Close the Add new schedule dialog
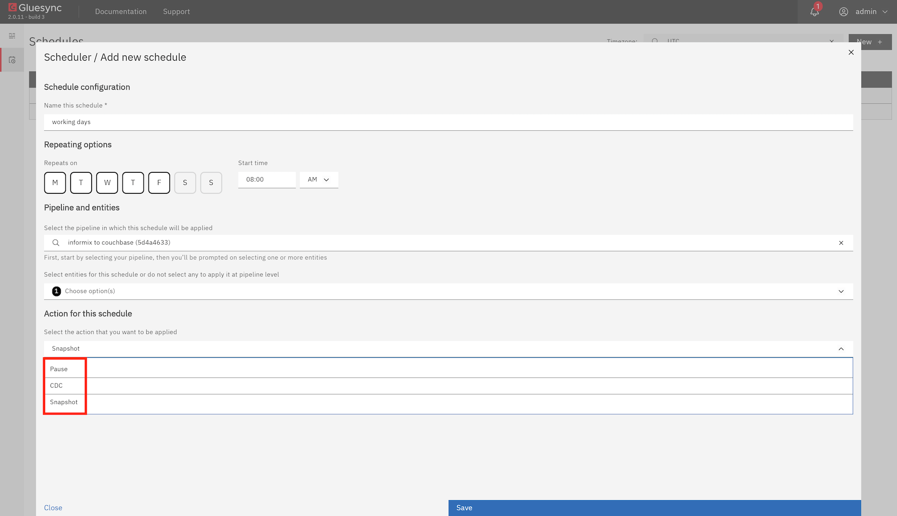This screenshot has width=897, height=516. click(x=851, y=52)
